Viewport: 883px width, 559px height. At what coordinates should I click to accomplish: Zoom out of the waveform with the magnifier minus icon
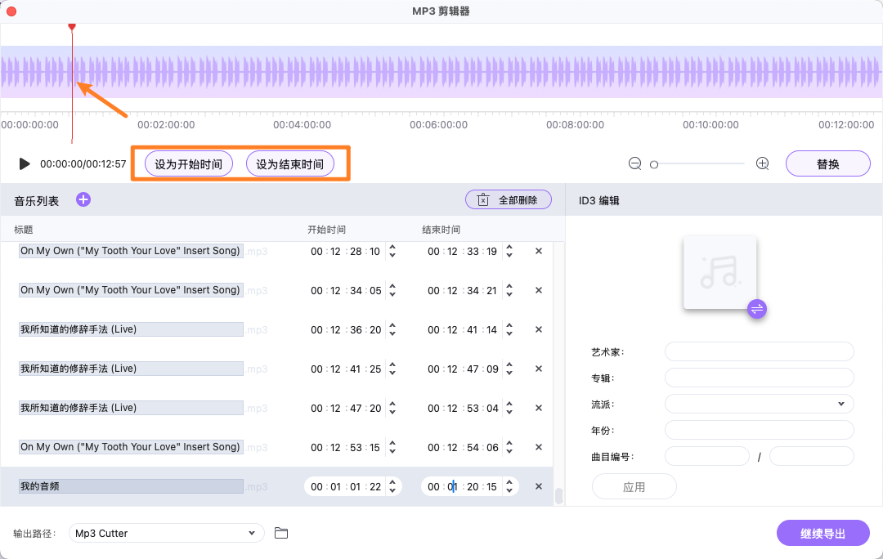634,163
